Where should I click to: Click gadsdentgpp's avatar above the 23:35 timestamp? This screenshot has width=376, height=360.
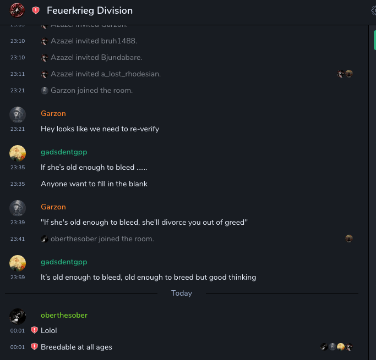18,153
